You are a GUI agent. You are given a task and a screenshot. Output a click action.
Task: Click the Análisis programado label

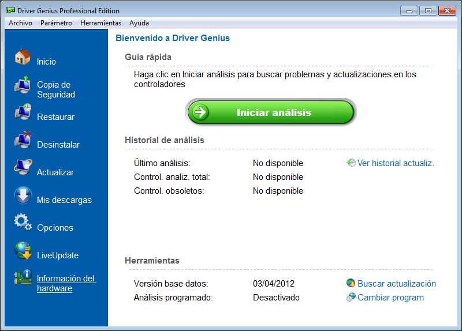tap(173, 298)
